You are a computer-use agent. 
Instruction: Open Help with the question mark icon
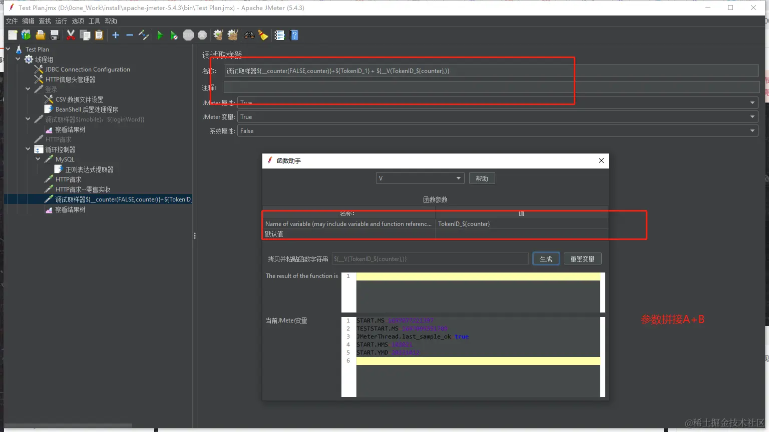[294, 35]
